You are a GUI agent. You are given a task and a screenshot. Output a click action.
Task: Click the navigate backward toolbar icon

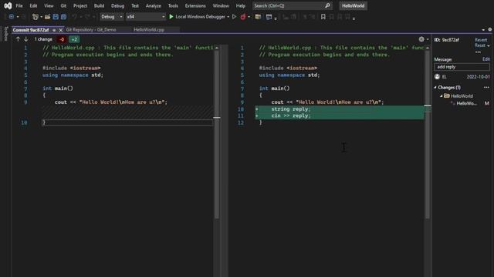tap(12, 17)
